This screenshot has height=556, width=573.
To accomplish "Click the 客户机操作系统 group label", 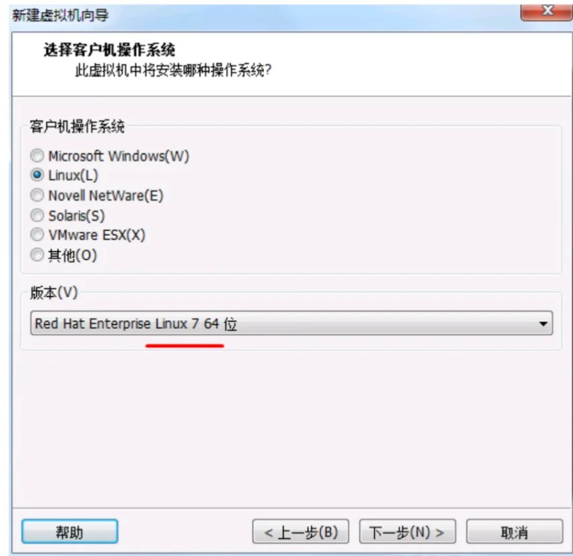I will tap(77, 126).
